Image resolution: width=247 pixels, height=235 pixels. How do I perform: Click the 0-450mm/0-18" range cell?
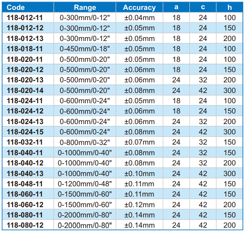coord(85,49)
